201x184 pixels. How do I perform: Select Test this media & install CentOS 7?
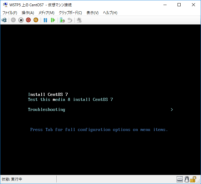click(x=70, y=99)
